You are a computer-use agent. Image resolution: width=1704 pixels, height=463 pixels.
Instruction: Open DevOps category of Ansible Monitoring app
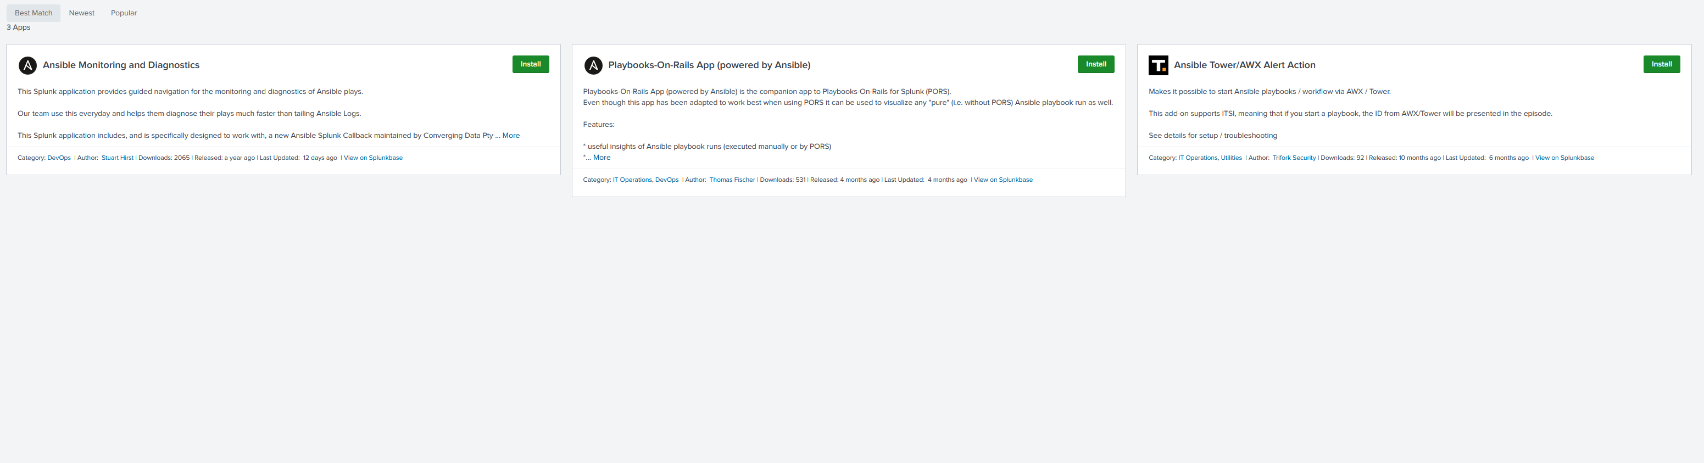(59, 158)
